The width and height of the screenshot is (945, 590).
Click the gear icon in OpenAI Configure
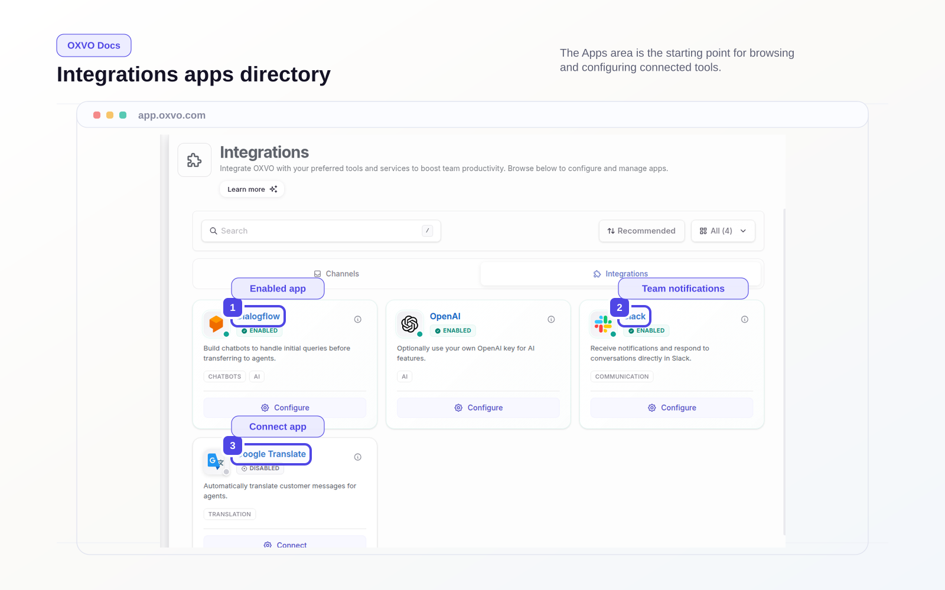458,408
